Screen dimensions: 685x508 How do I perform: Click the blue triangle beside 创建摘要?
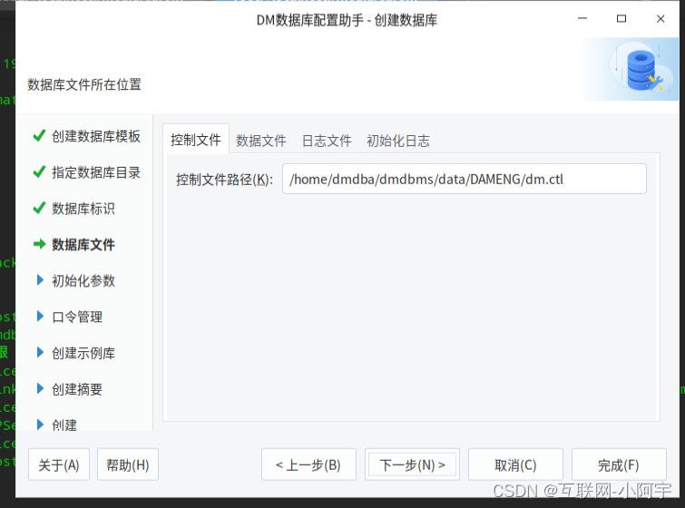tap(40, 388)
